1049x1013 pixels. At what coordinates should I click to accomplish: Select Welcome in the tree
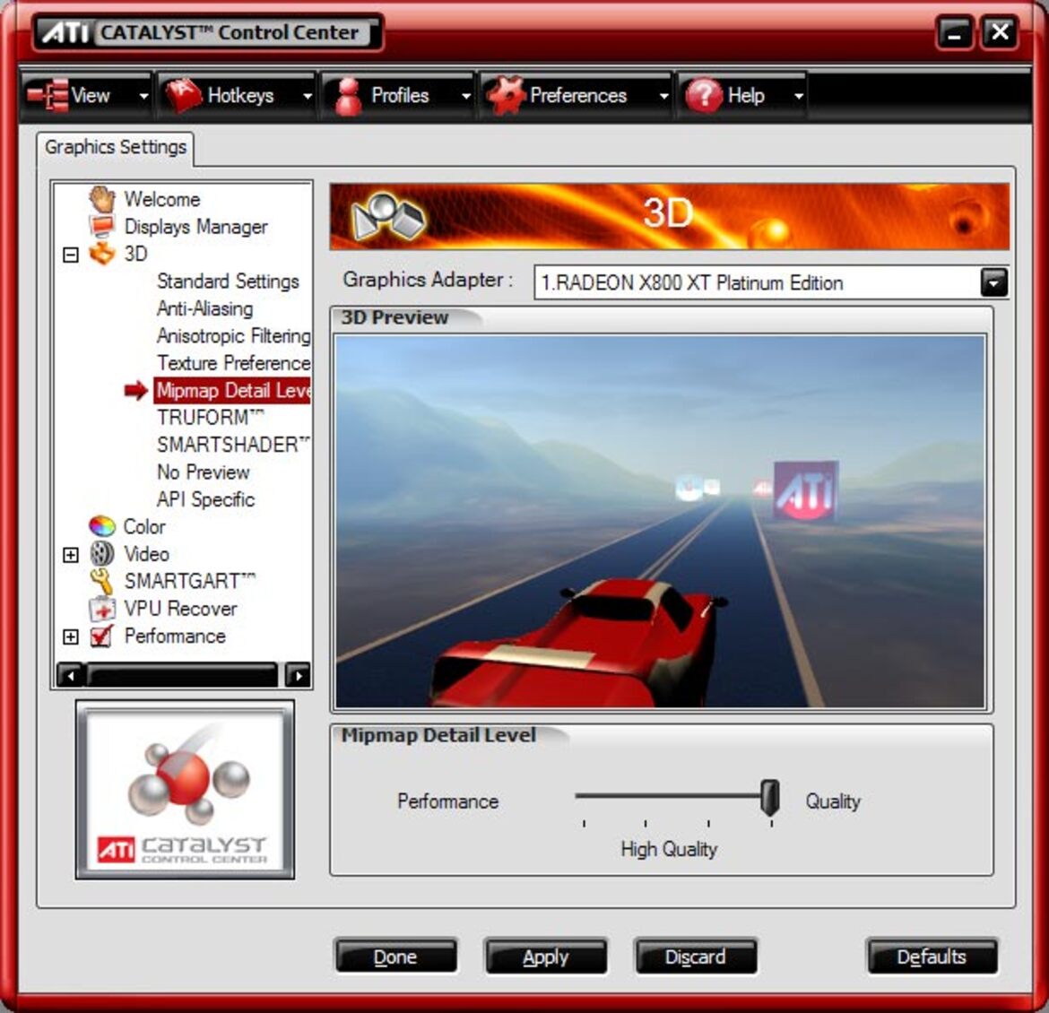click(x=162, y=199)
